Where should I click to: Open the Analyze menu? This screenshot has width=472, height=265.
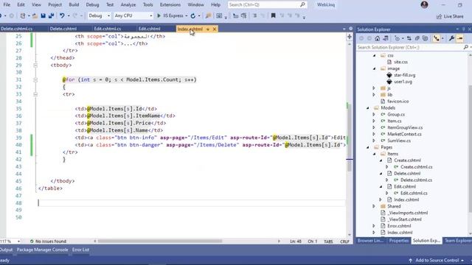[x=128, y=5]
